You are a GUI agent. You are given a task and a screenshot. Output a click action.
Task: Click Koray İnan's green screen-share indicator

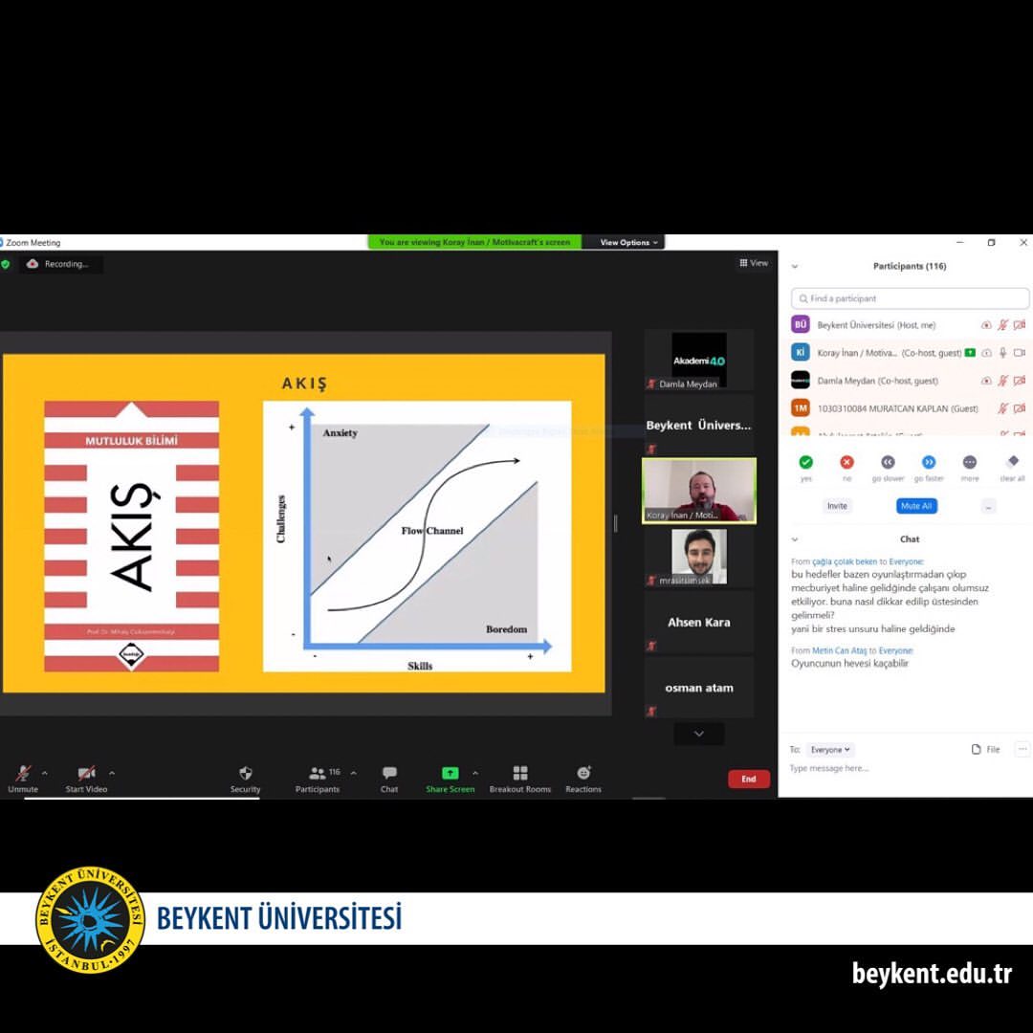[970, 352]
